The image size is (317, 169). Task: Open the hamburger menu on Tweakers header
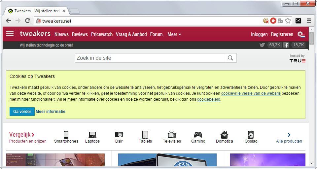click(10, 34)
